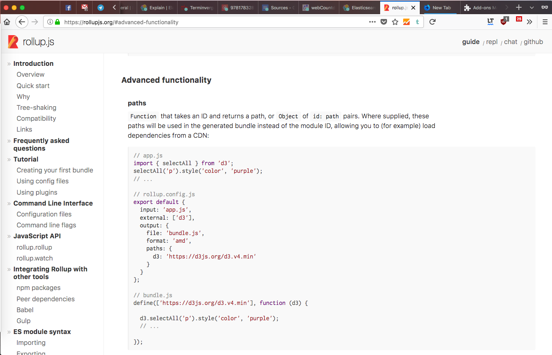This screenshot has width=552, height=355.
Task: Go to 'Frequently asked questions' in sidebar
Action: tap(41, 144)
